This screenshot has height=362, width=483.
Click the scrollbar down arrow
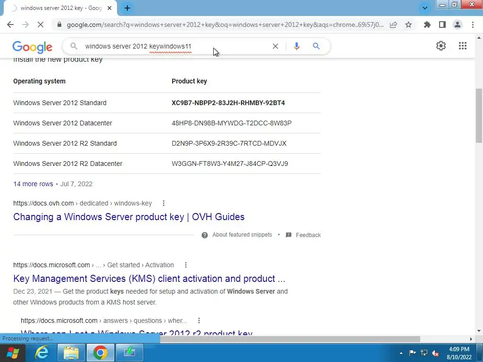pos(479,331)
